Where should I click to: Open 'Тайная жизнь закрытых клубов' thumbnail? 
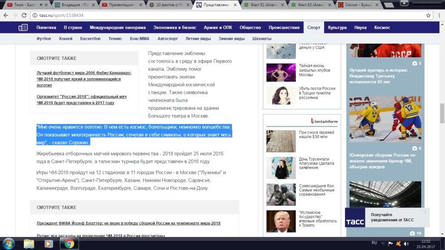[x=281, y=72]
